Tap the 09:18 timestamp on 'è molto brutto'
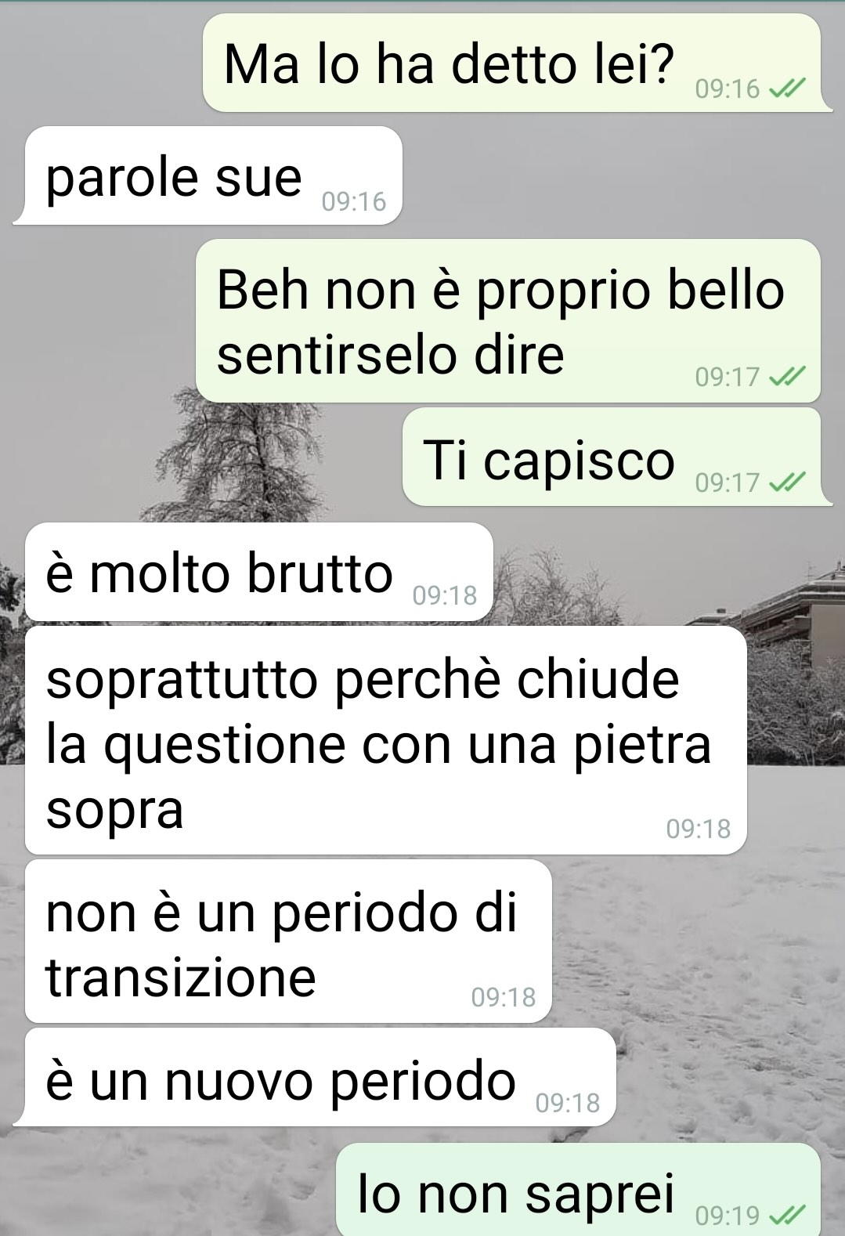845x1236 pixels. point(445,596)
